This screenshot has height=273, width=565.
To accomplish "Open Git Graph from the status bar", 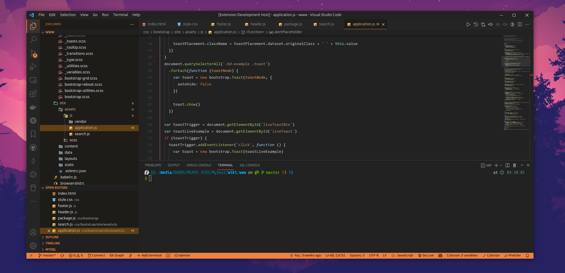I will point(116,255).
